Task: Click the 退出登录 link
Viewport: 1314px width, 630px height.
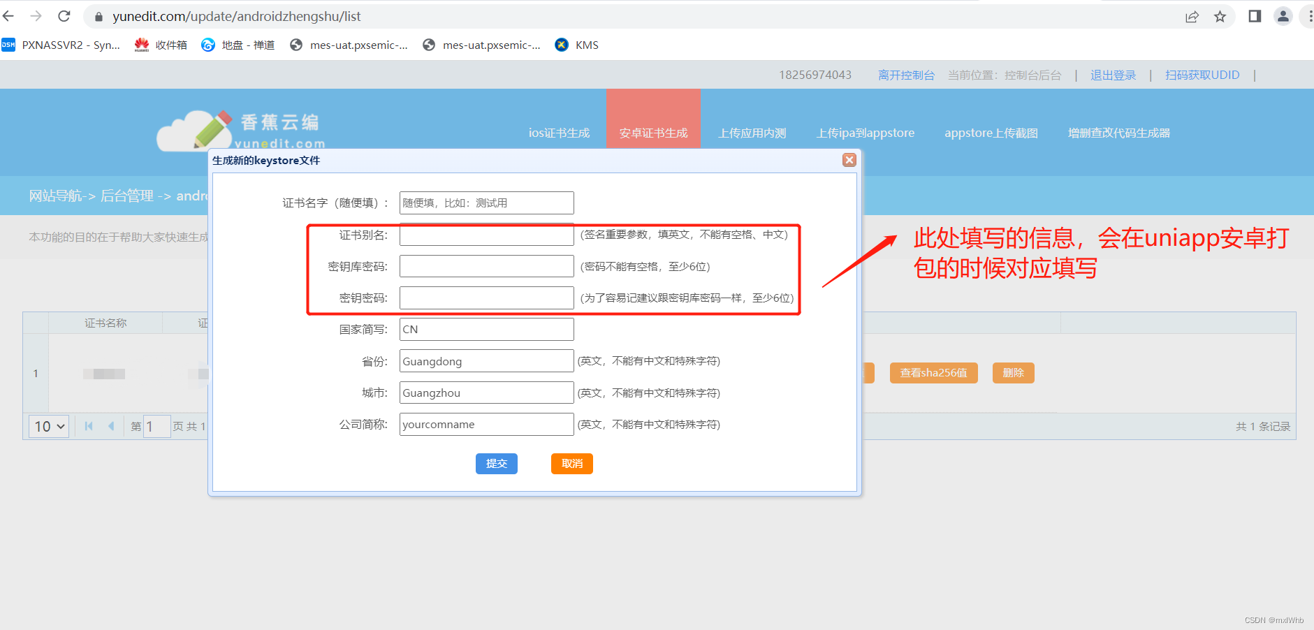Action: point(1113,75)
